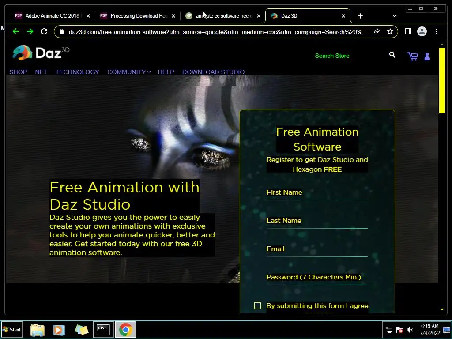Click the Free Animation Software heading

point(317,139)
